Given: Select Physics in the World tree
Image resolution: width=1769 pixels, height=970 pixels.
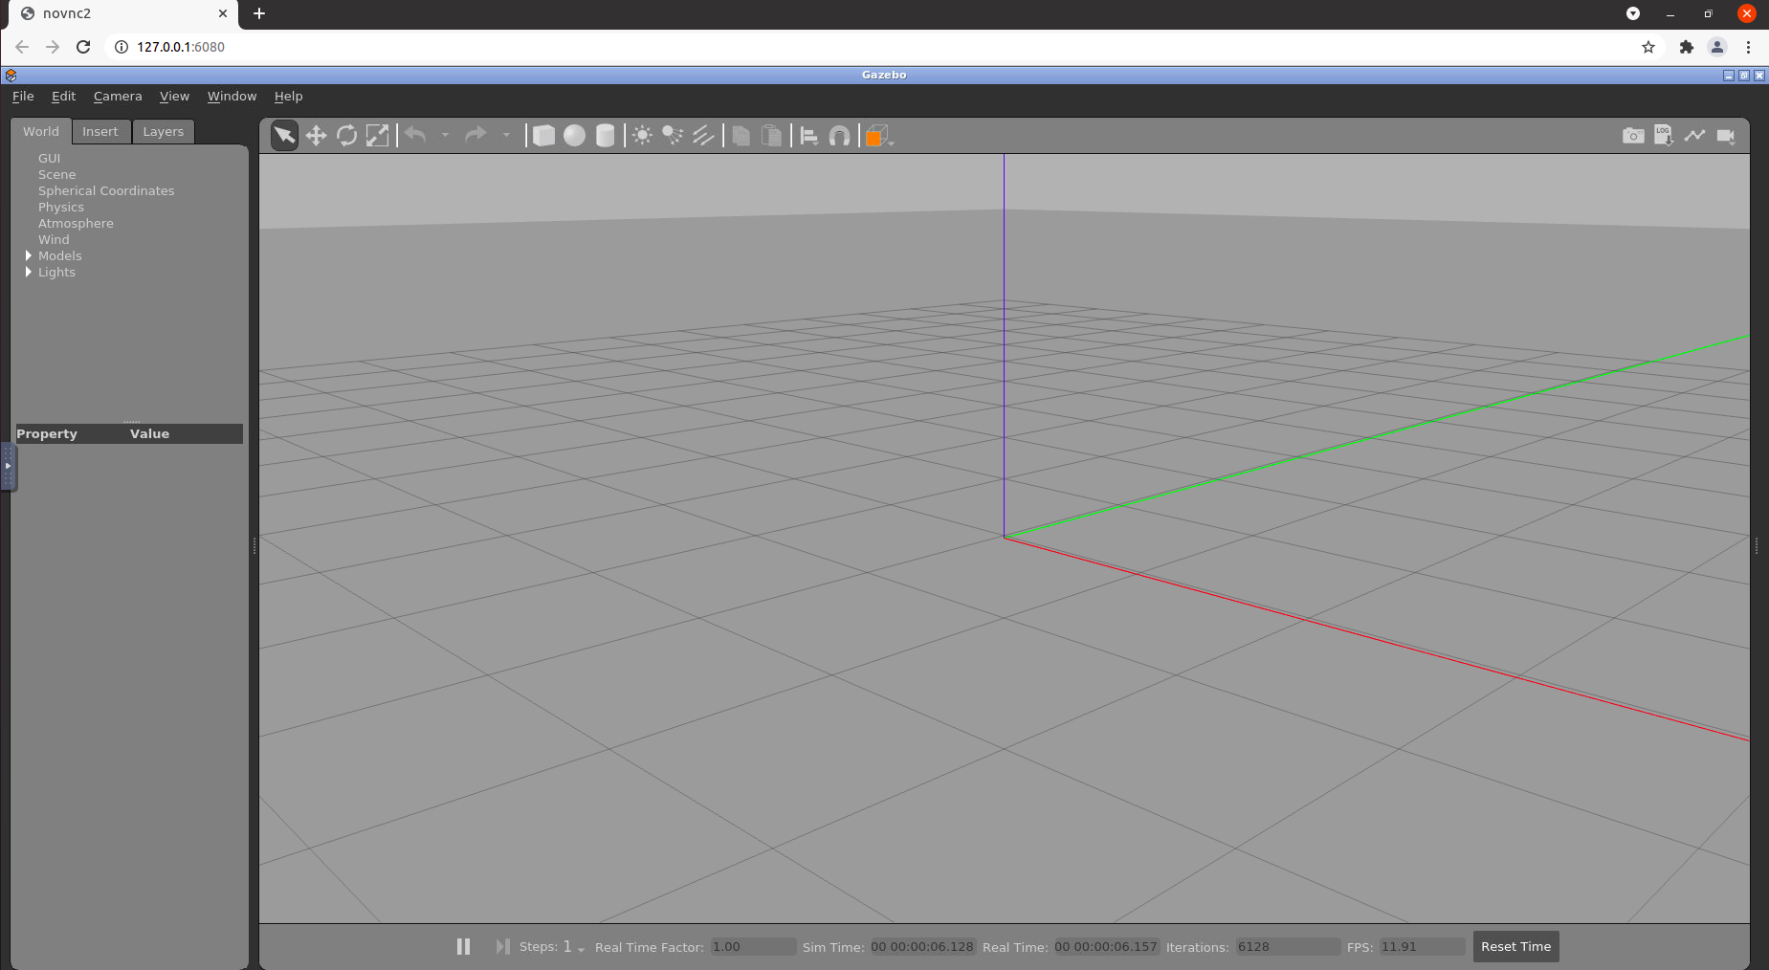Looking at the screenshot, I should 61,207.
